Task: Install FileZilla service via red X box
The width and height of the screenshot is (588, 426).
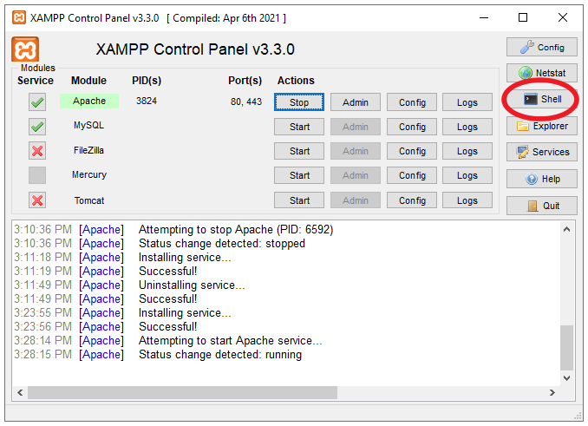Action: click(37, 151)
